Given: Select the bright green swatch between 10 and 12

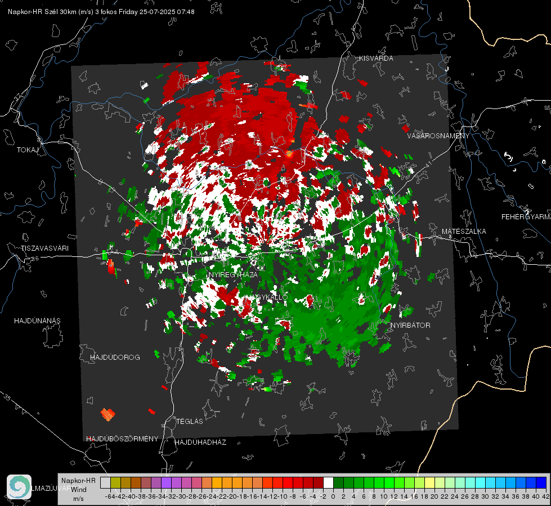Looking at the screenshot, I should pos(389,482).
